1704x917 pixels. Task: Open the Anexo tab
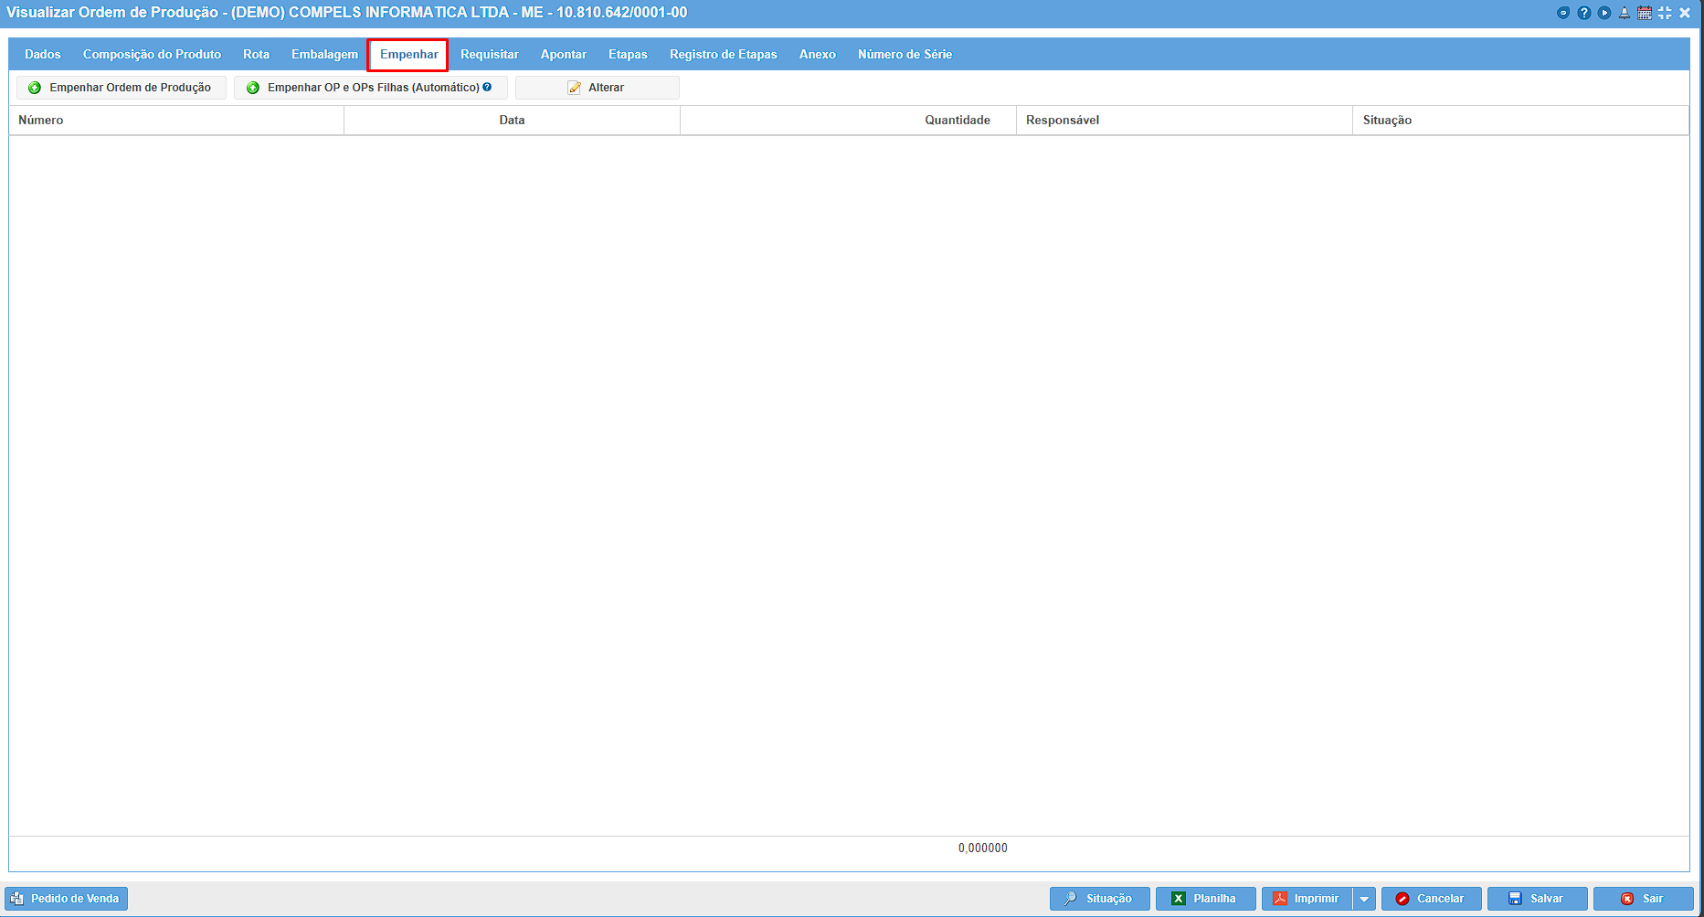pos(817,54)
